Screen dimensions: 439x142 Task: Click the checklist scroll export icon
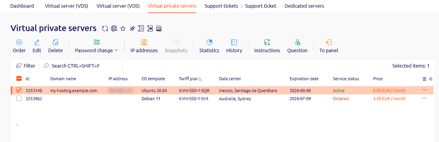pos(141,28)
